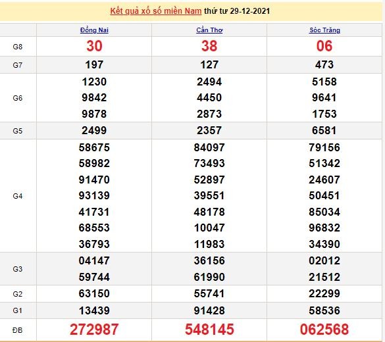
Task: Open the Kết quả xổ số miền Nam link
Action: pos(156,11)
